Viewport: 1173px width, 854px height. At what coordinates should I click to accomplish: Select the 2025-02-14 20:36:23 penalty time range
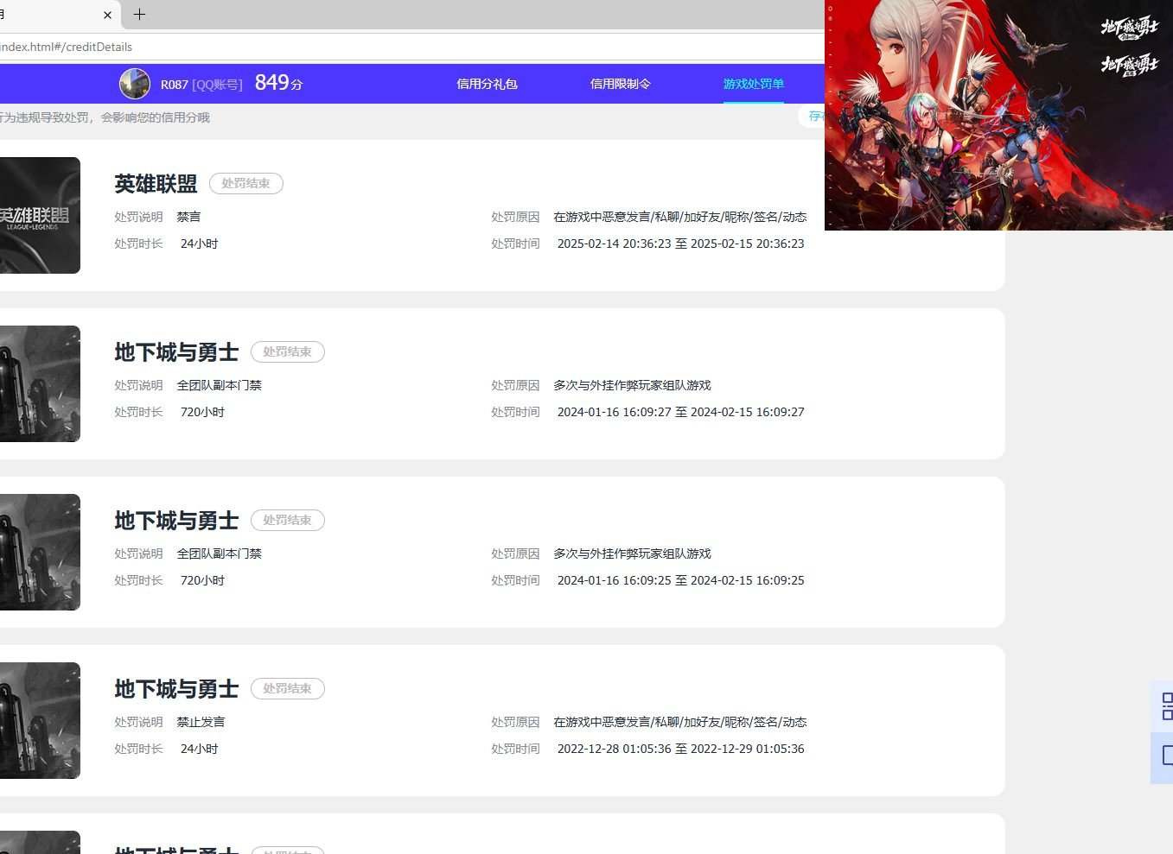click(680, 244)
